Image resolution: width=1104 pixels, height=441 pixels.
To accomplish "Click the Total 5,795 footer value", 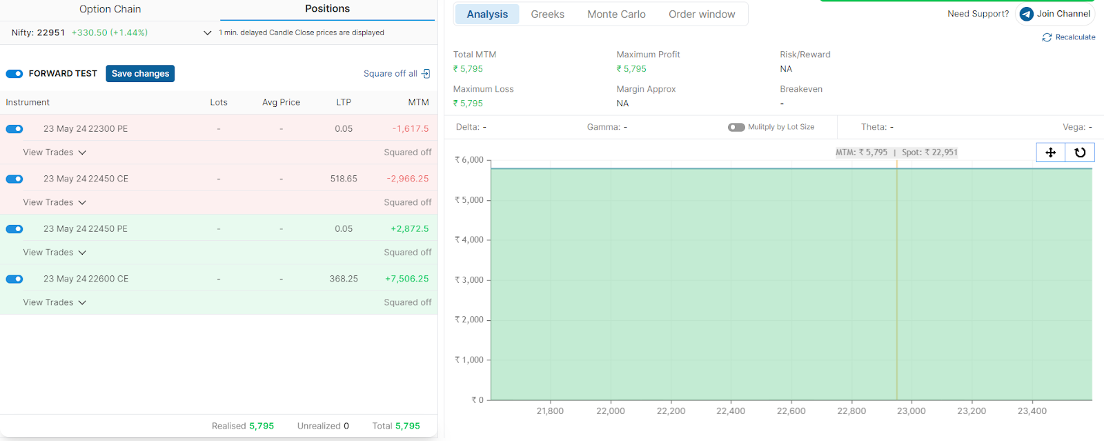I will pyautogui.click(x=396, y=426).
